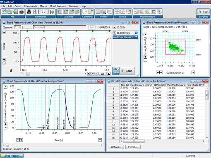Zoom in Analysis View time axis plus

(21, 140)
